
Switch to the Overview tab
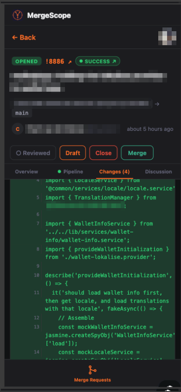click(26, 172)
